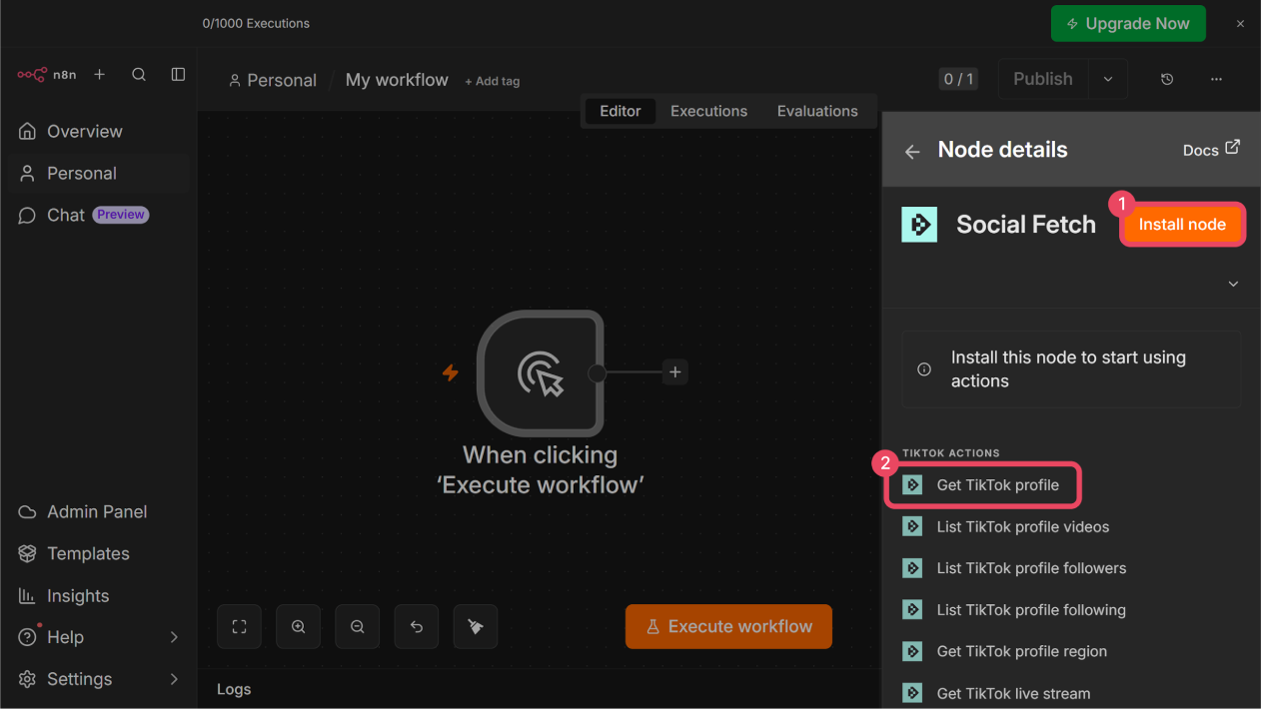
Task: Select Get TikTok profile region action
Action: coord(1005,651)
